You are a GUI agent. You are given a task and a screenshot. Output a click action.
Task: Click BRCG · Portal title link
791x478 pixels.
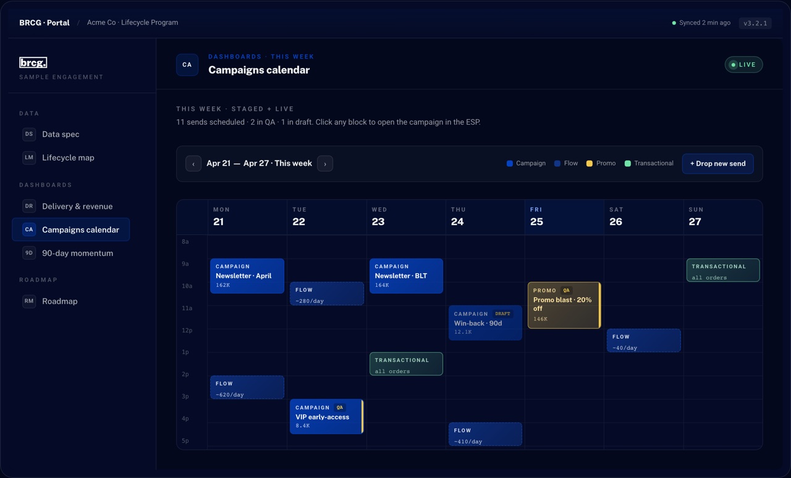point(44,23)
